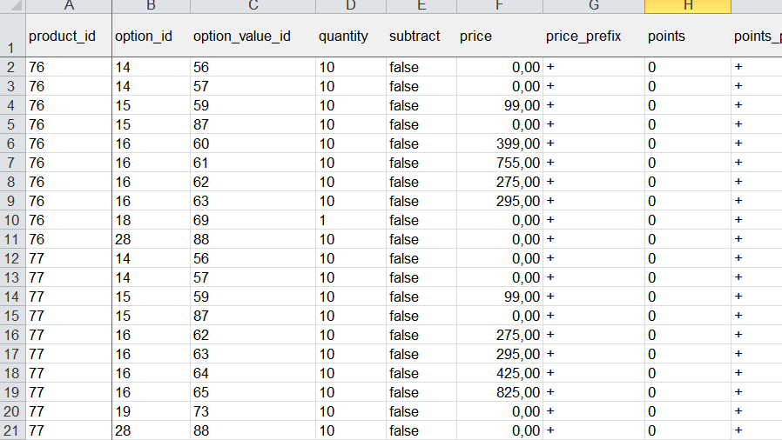
Task: Click the price cell showing 399,00
Action: tap(499, 144)
